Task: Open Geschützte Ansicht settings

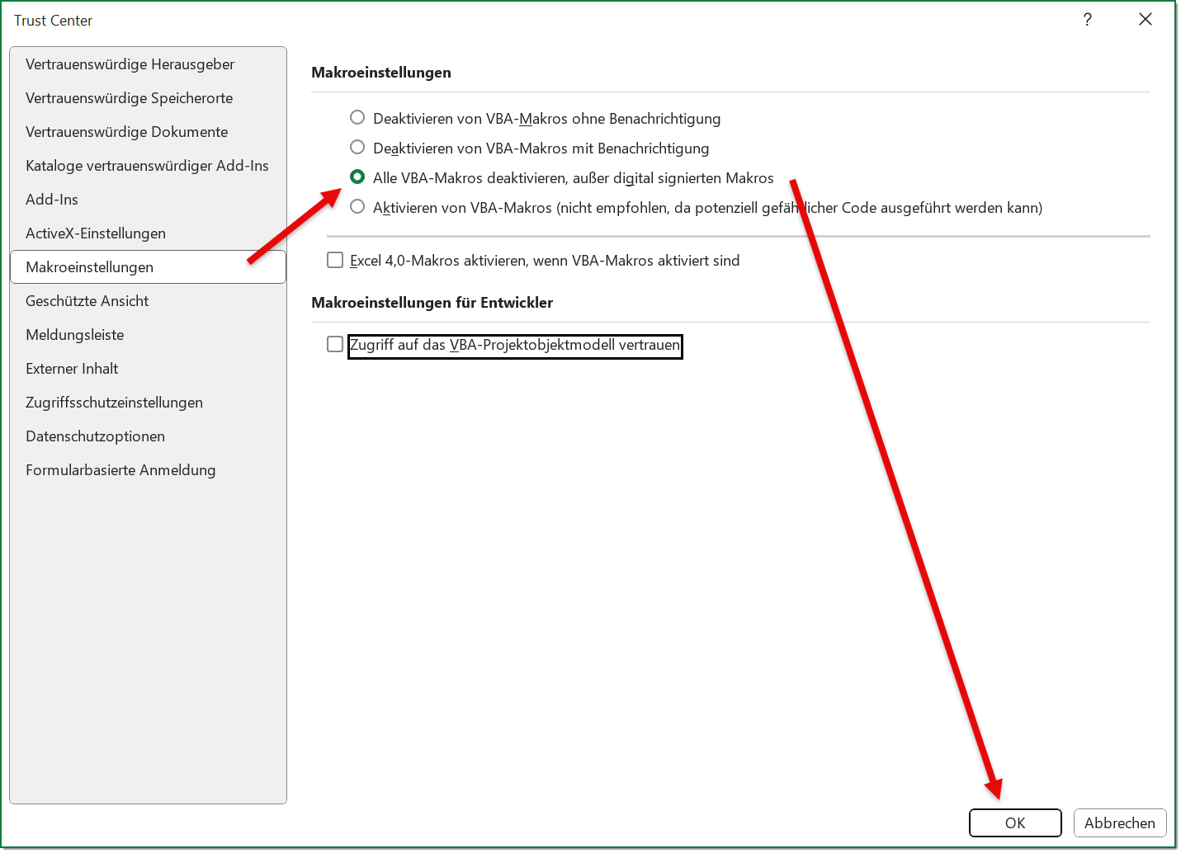Action: point(87,301)
